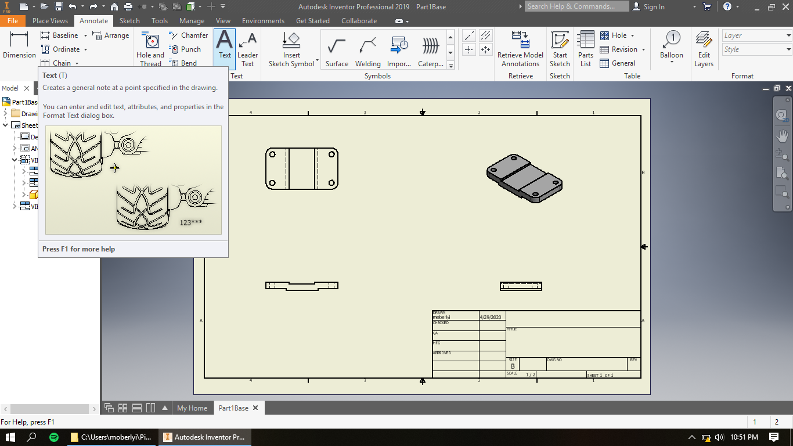Select the center mark tool icon

pos(470,49)
